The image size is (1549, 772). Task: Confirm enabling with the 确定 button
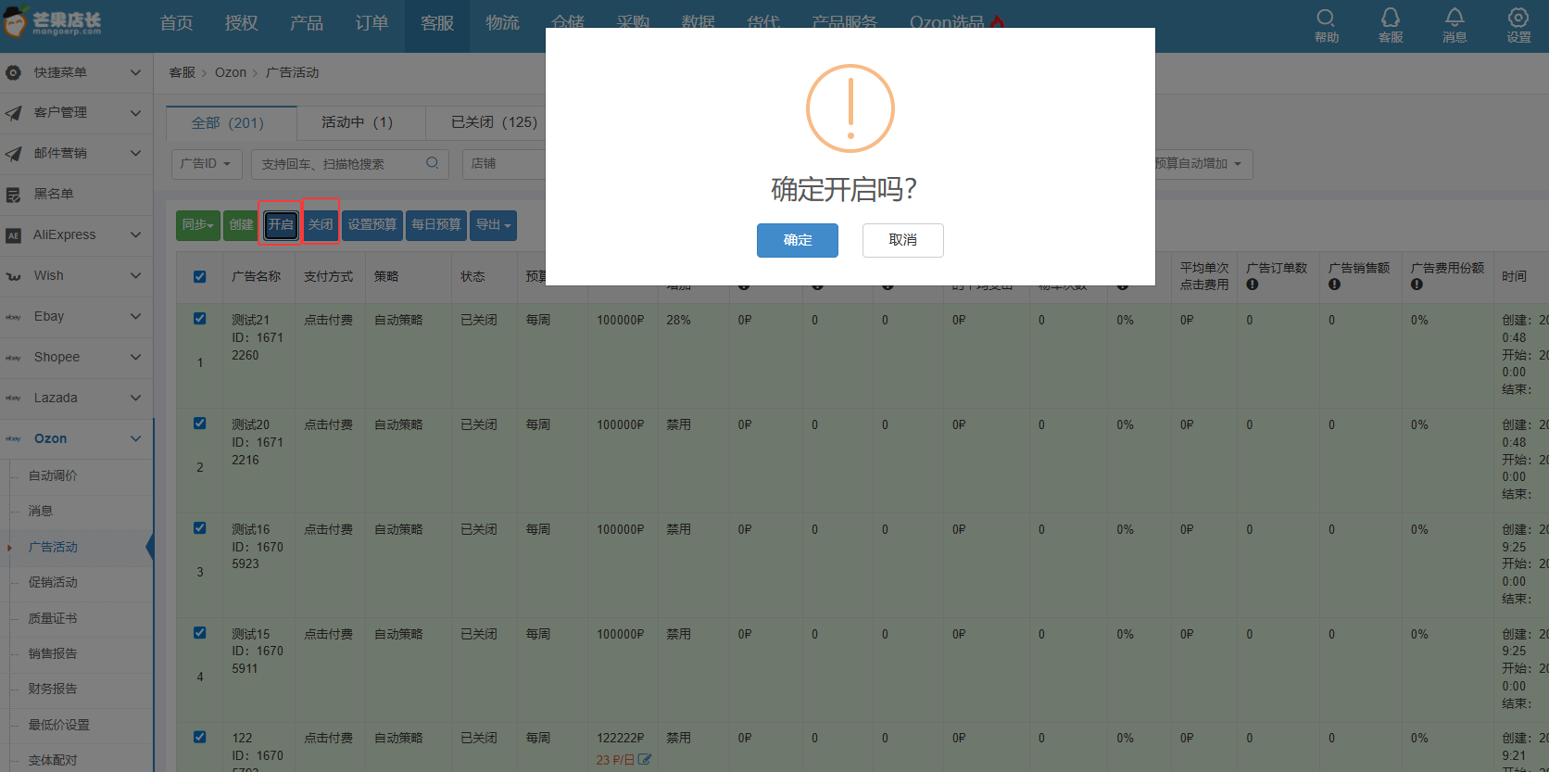(797, 240)
